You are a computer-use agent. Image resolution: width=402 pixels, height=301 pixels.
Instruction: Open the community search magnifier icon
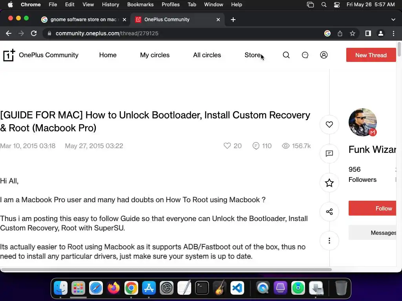click(x=286, y=55)
